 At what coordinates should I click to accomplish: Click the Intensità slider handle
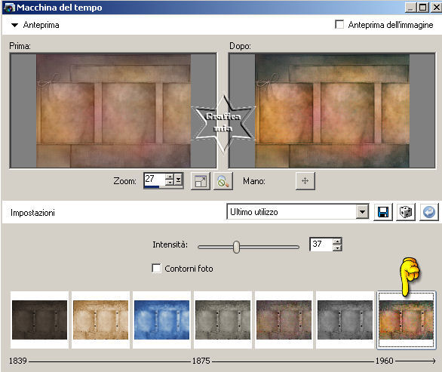pyautogui.click(x=237, y=247)
